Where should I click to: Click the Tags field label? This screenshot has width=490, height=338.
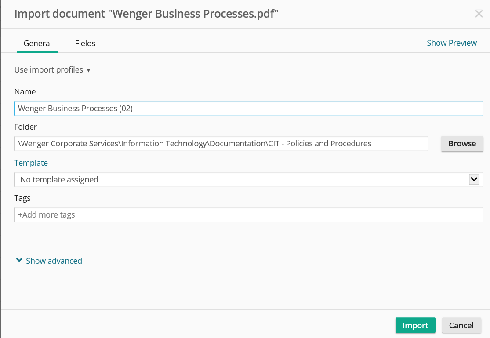coord(22,198)
